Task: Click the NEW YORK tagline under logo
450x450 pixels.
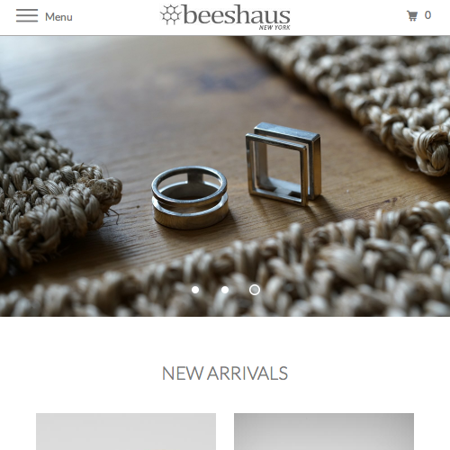Action: pos(274,27)
